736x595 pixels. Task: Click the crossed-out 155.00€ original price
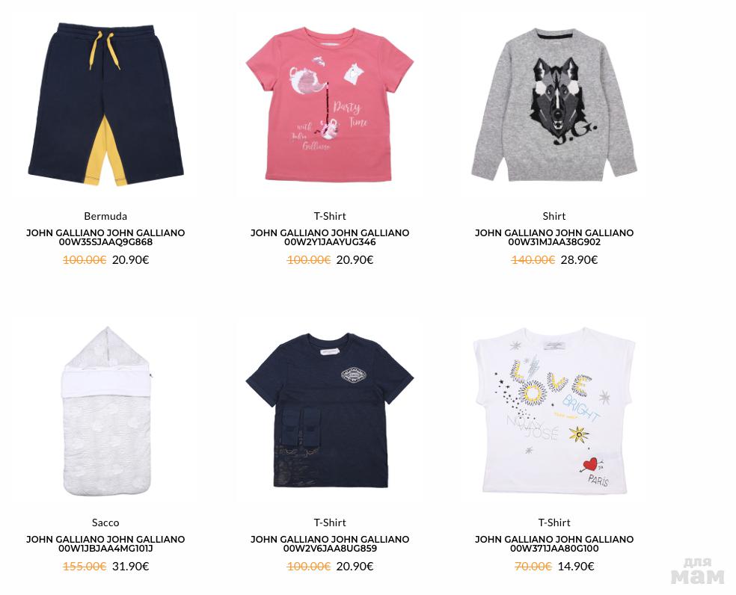point(85,567)
